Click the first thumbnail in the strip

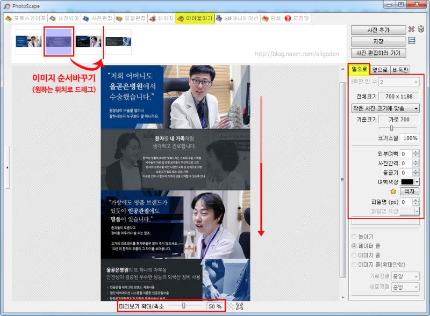(28, 42)
